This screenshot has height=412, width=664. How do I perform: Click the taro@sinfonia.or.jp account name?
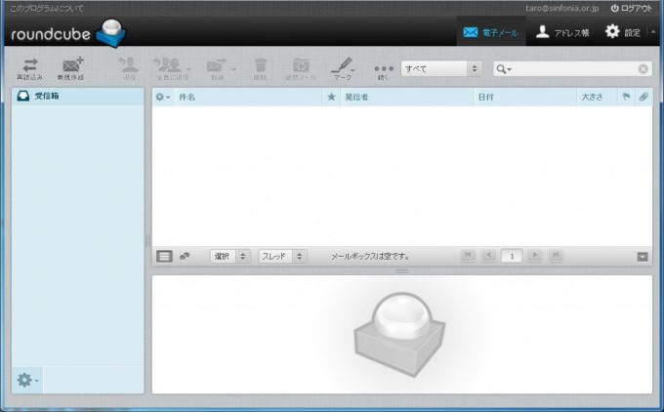[561, 8]
